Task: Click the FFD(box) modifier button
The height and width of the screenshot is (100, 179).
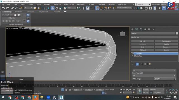Action: (x=143, y=50)
